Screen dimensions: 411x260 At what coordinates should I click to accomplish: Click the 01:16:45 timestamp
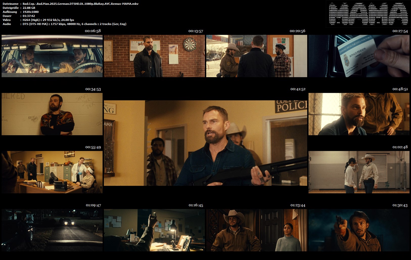click(x=196, y=205)
